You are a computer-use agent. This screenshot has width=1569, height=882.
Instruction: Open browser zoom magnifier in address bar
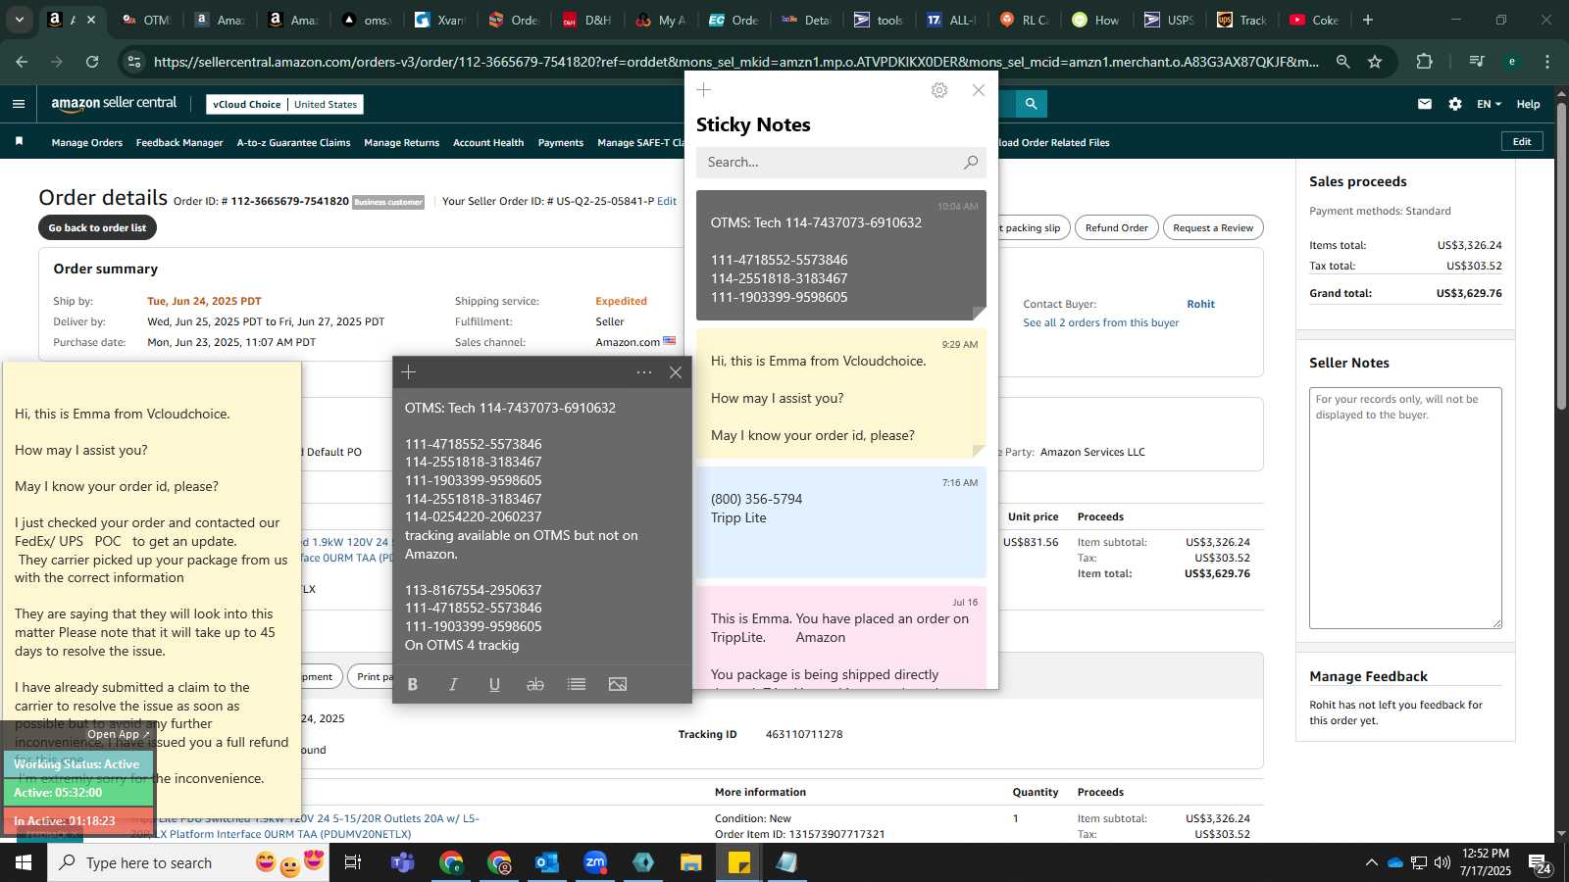(x=1343, y=62)
